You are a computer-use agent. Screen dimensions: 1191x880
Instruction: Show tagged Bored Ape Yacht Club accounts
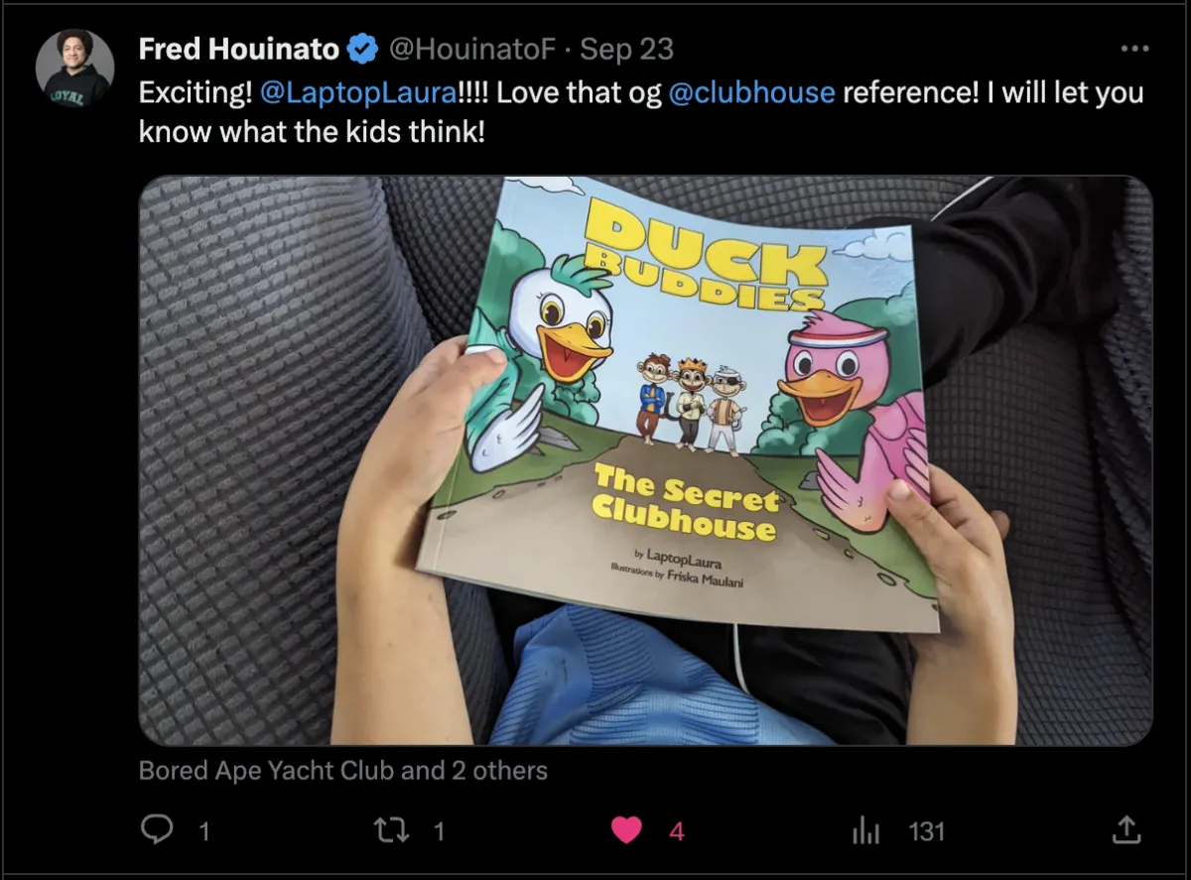coord(343,770)
